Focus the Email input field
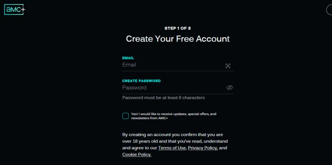The height and width of the screenshot is (165, 332). click(173, 65)
